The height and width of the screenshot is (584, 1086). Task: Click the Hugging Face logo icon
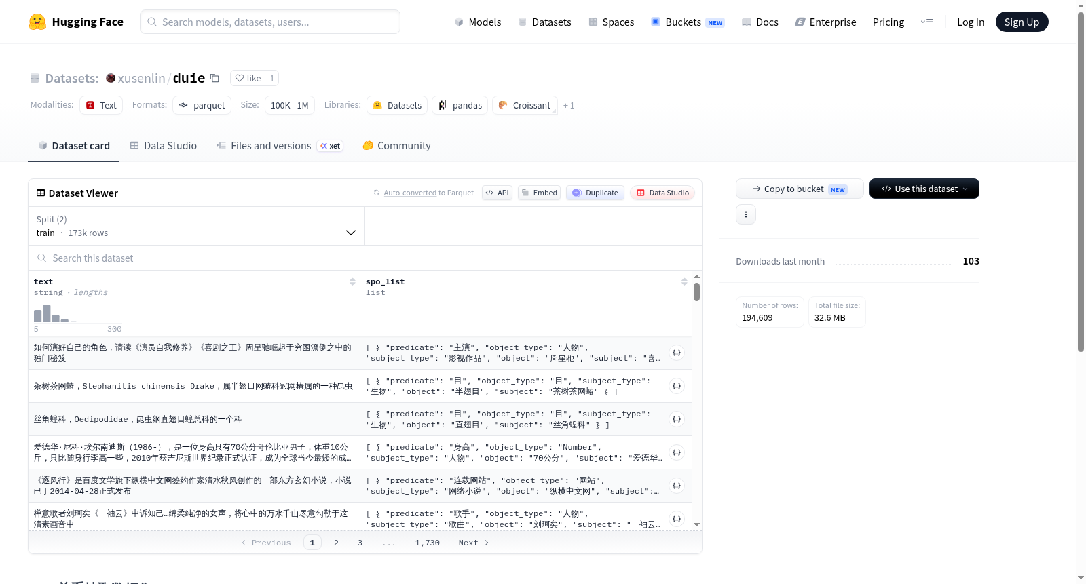pyautogui.click(x=37, y=22)
